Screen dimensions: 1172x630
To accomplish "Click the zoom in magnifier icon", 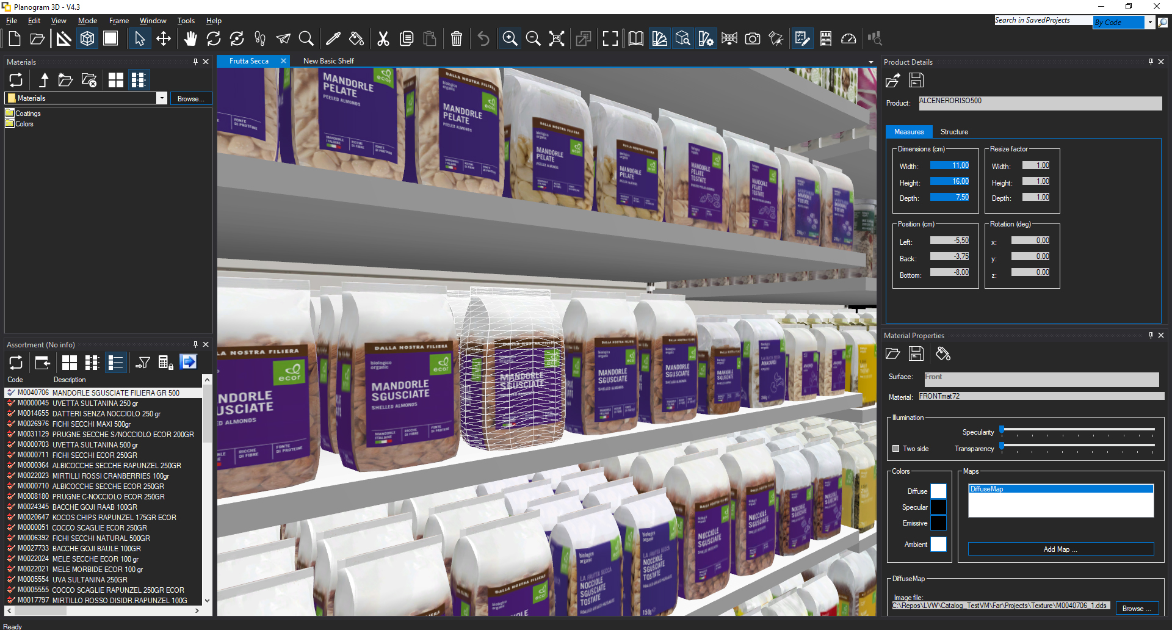I will click(x=510, y=39).
